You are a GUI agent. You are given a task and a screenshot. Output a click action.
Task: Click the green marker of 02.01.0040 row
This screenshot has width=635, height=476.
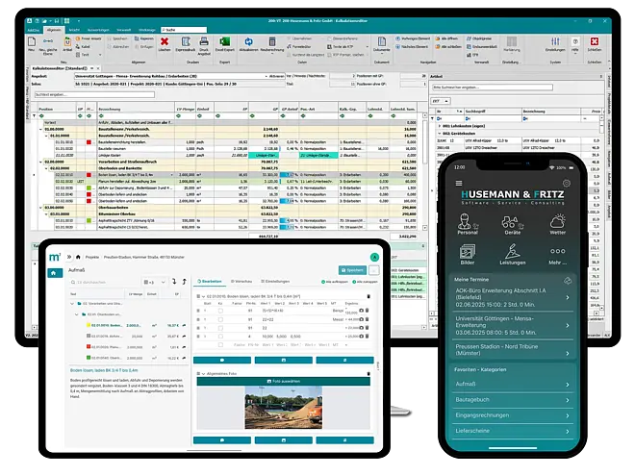click(x=89, y=358)
